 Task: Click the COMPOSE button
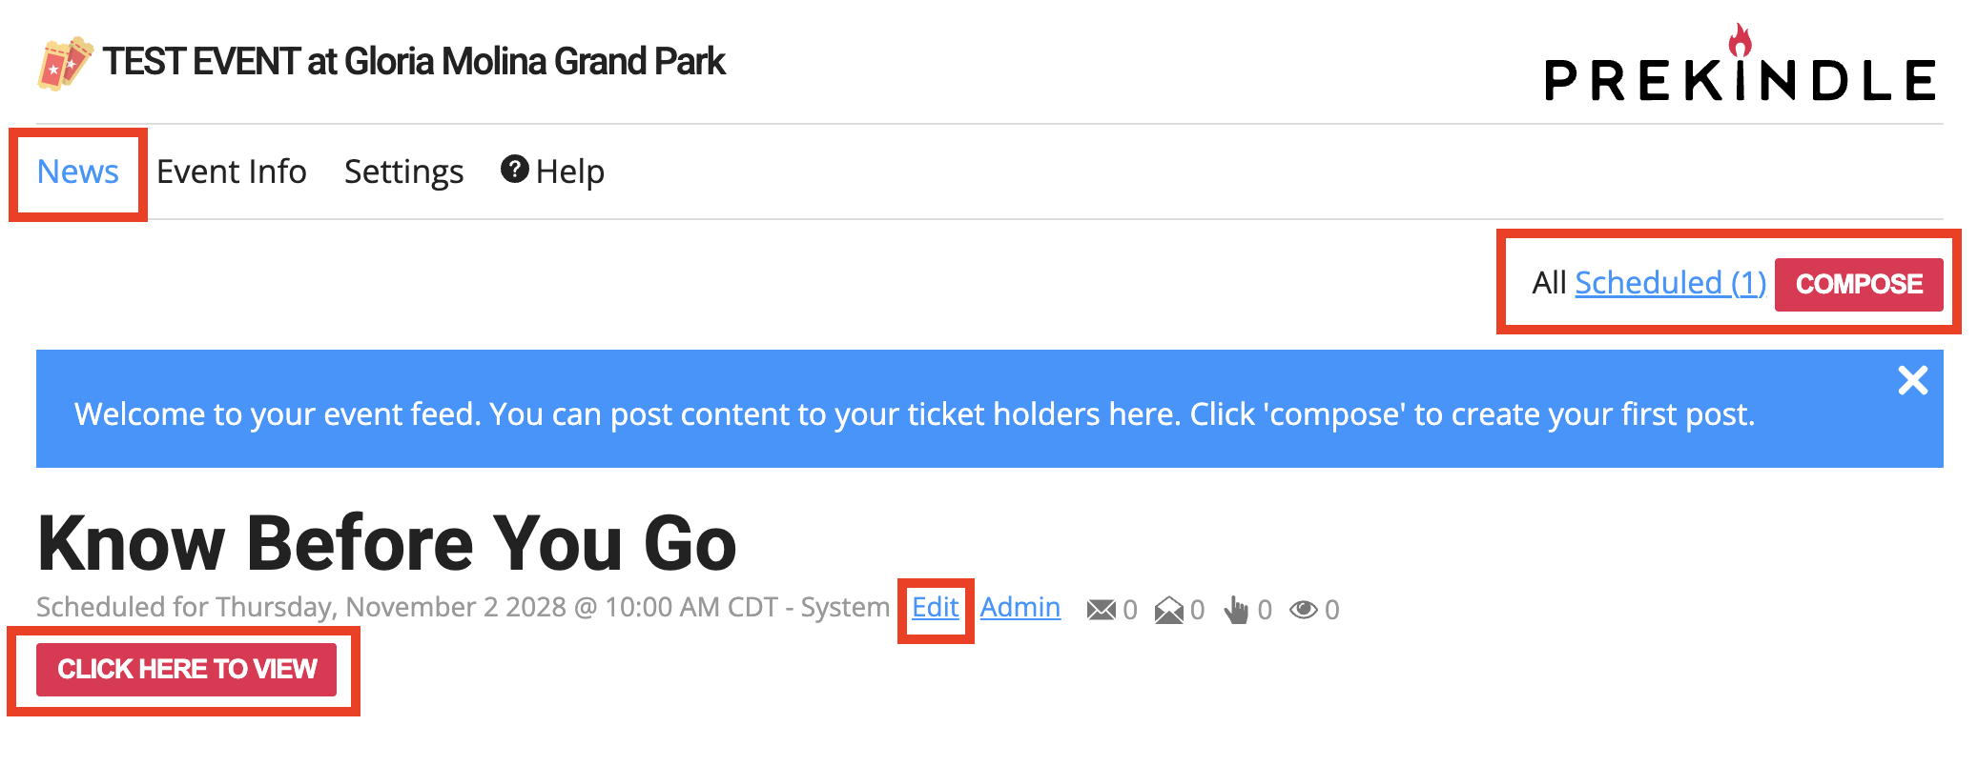pyautogui.click(x=1859, y=284)
